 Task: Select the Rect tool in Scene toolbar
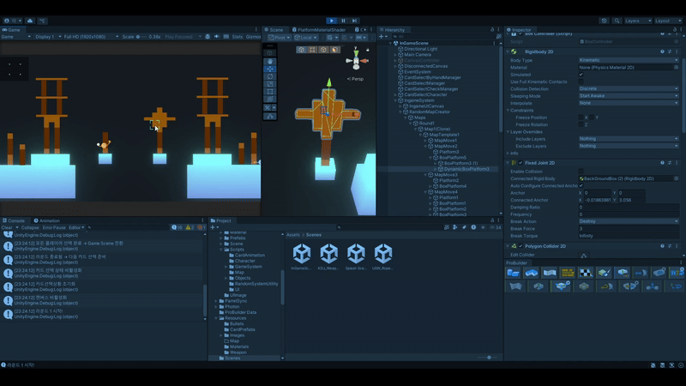click(x=270, y=92)
